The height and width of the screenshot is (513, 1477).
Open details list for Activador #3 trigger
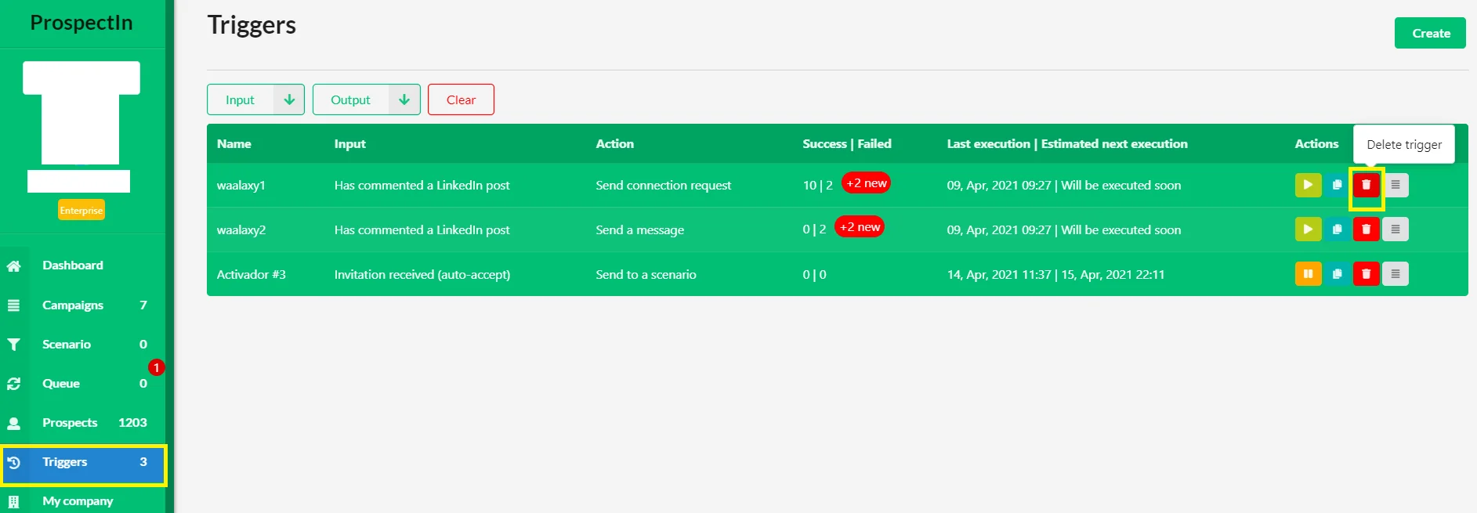pos(1395,274)
